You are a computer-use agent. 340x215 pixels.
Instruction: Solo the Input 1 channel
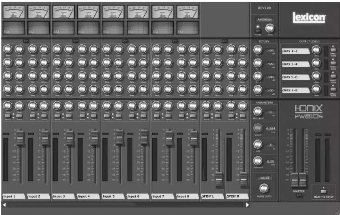point(19,116)
